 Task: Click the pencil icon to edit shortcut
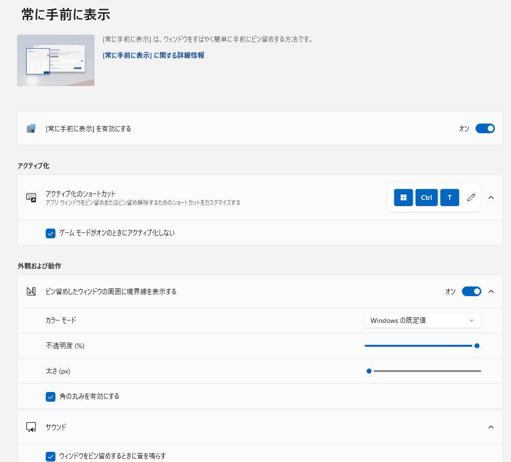click(471, 197)
